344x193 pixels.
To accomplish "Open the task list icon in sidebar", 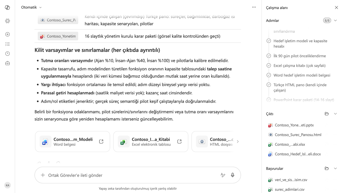I will [x=8, y=44].
